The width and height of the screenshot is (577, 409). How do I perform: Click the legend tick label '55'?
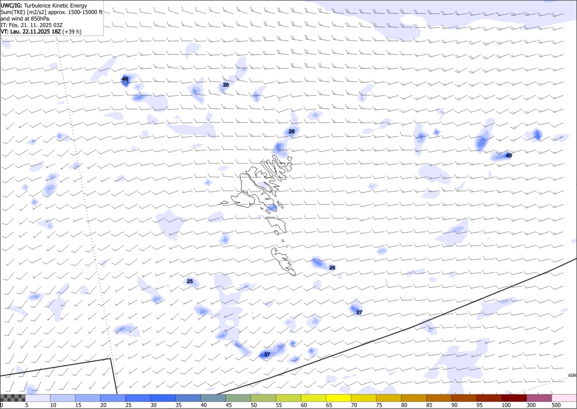[278, 405]
